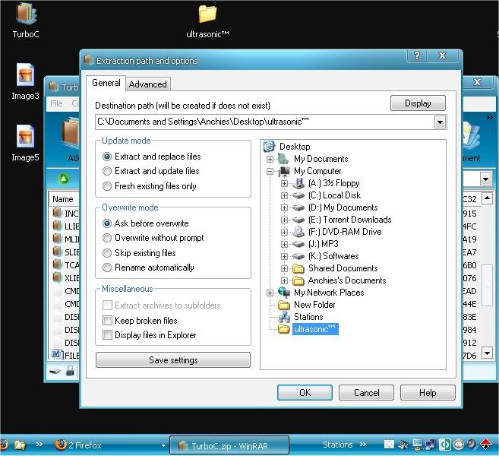This screenshot has height=456, width=499.
Task: Click WinRAR list scrollbar up arrow
Action: [x=487, y=198]
